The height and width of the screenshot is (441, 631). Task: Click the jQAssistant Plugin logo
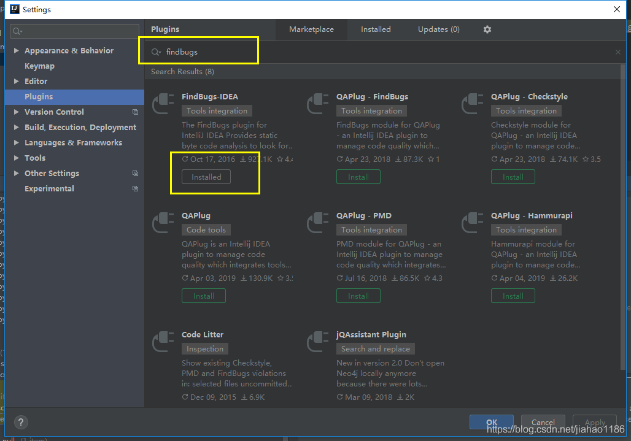pyautogui.click(x=317, y=341)
